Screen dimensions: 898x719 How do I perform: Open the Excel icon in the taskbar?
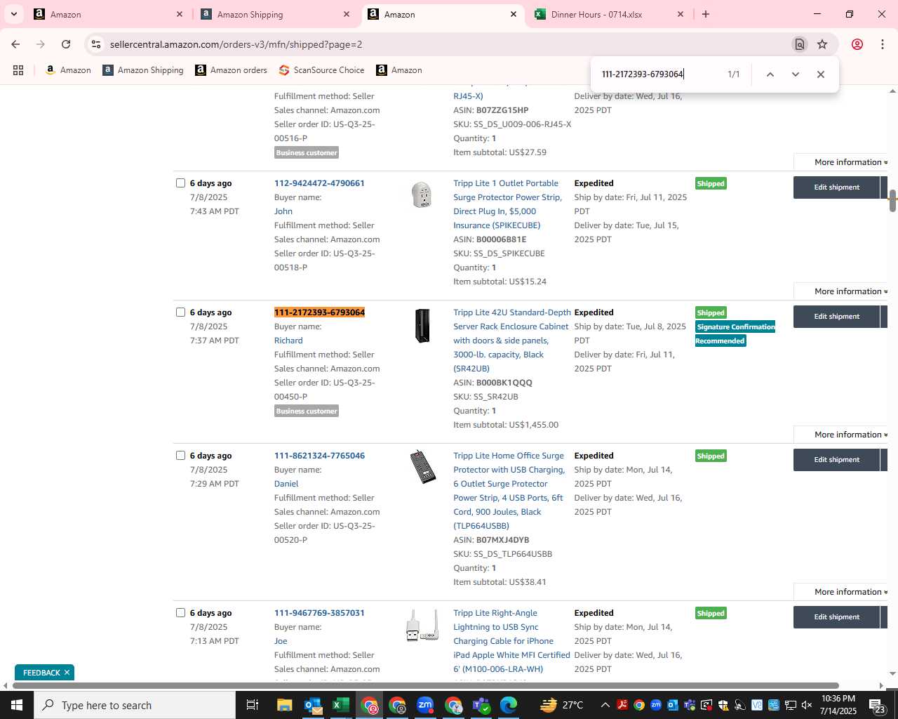[x=341, y=705]
